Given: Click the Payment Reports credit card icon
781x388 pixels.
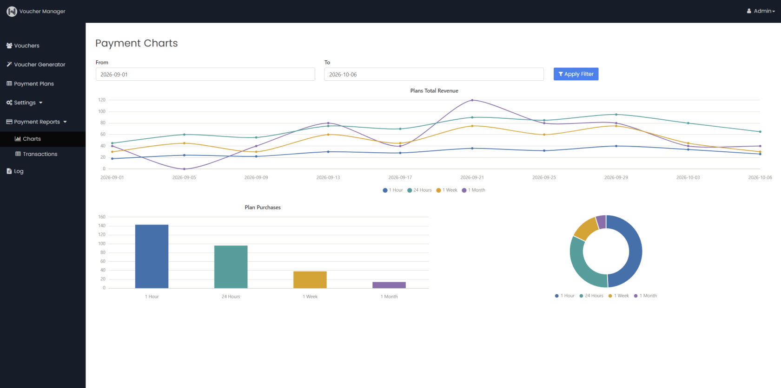Looking at the screenshot, I should point(9,122).
